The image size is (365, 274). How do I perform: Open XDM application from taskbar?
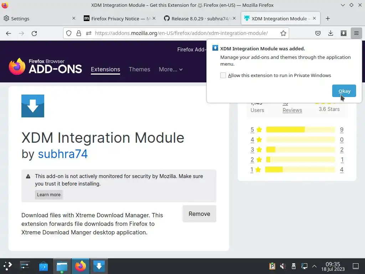[x=99, y=266]
